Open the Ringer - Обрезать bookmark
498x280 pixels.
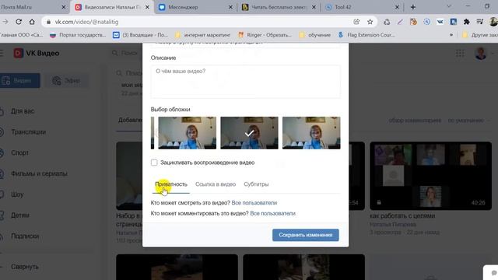(265, 35)
